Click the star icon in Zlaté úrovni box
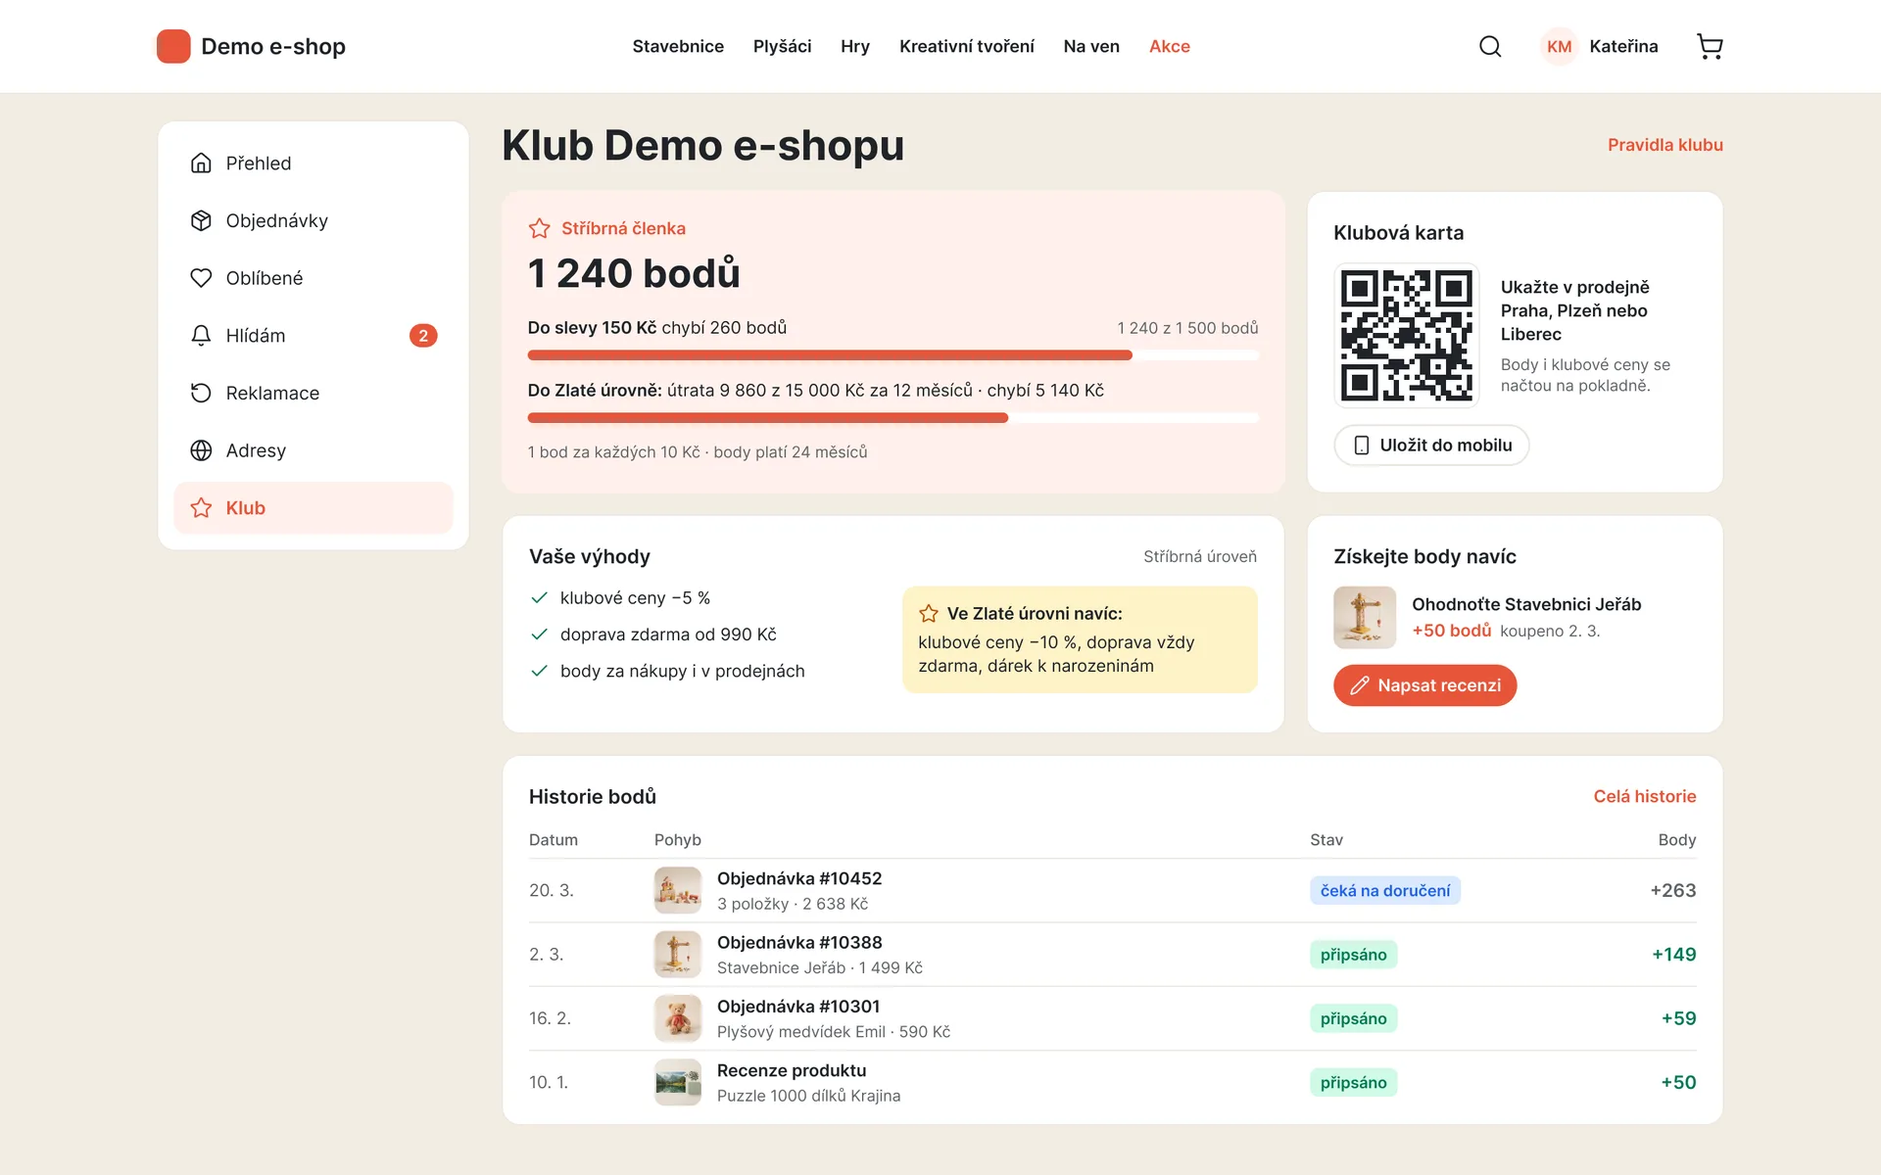 tap(929, 614)
